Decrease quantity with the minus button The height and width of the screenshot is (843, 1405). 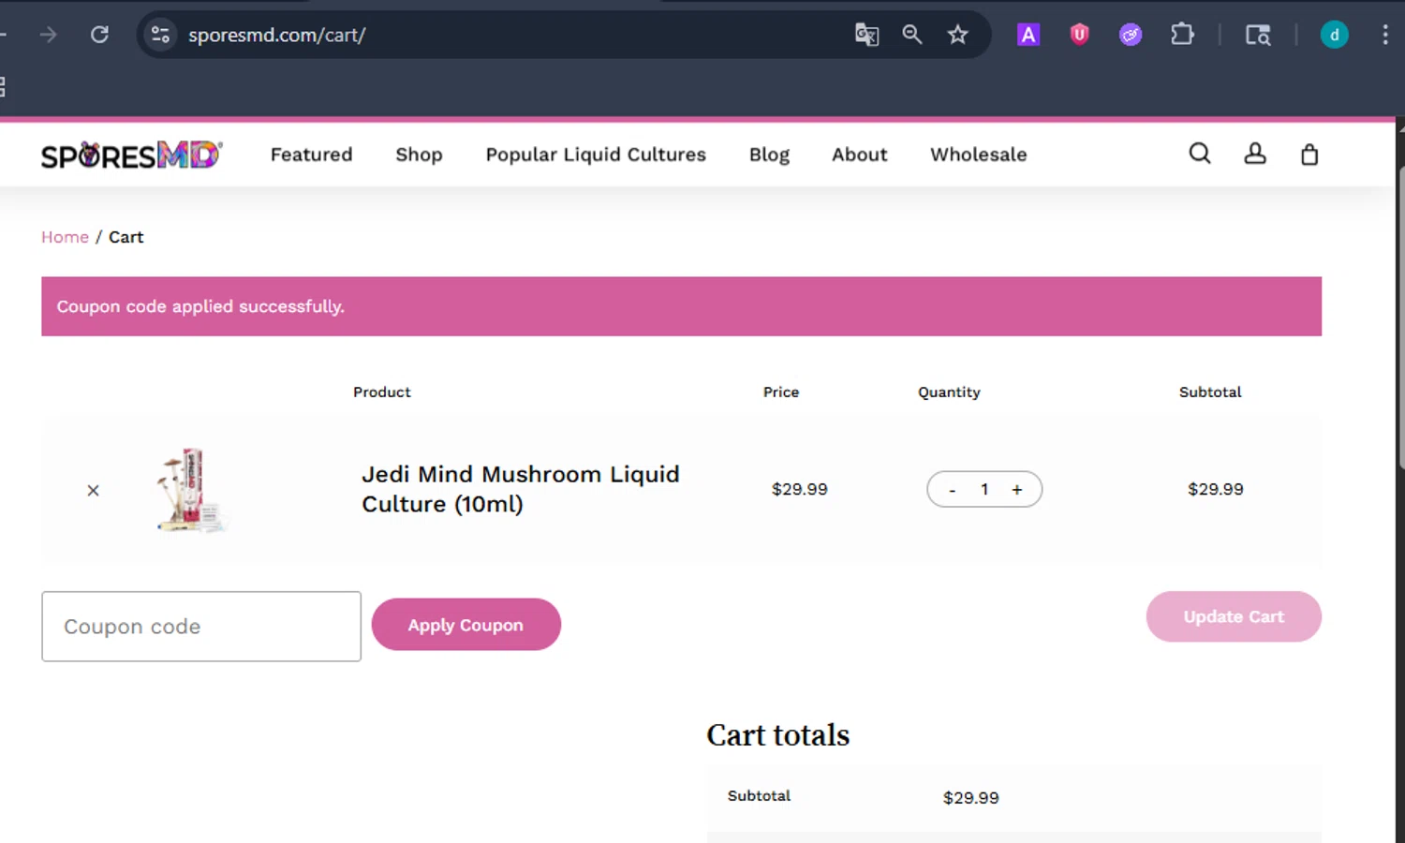[952, 490]
